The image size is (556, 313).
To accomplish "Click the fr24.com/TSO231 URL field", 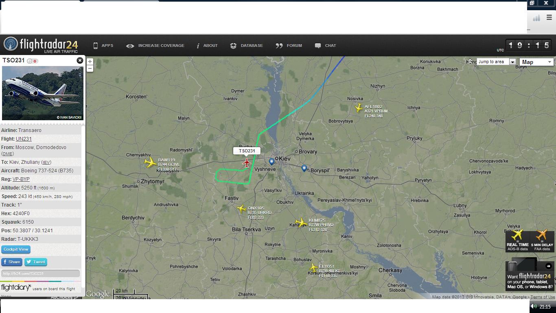I will (x=40, y=273).
